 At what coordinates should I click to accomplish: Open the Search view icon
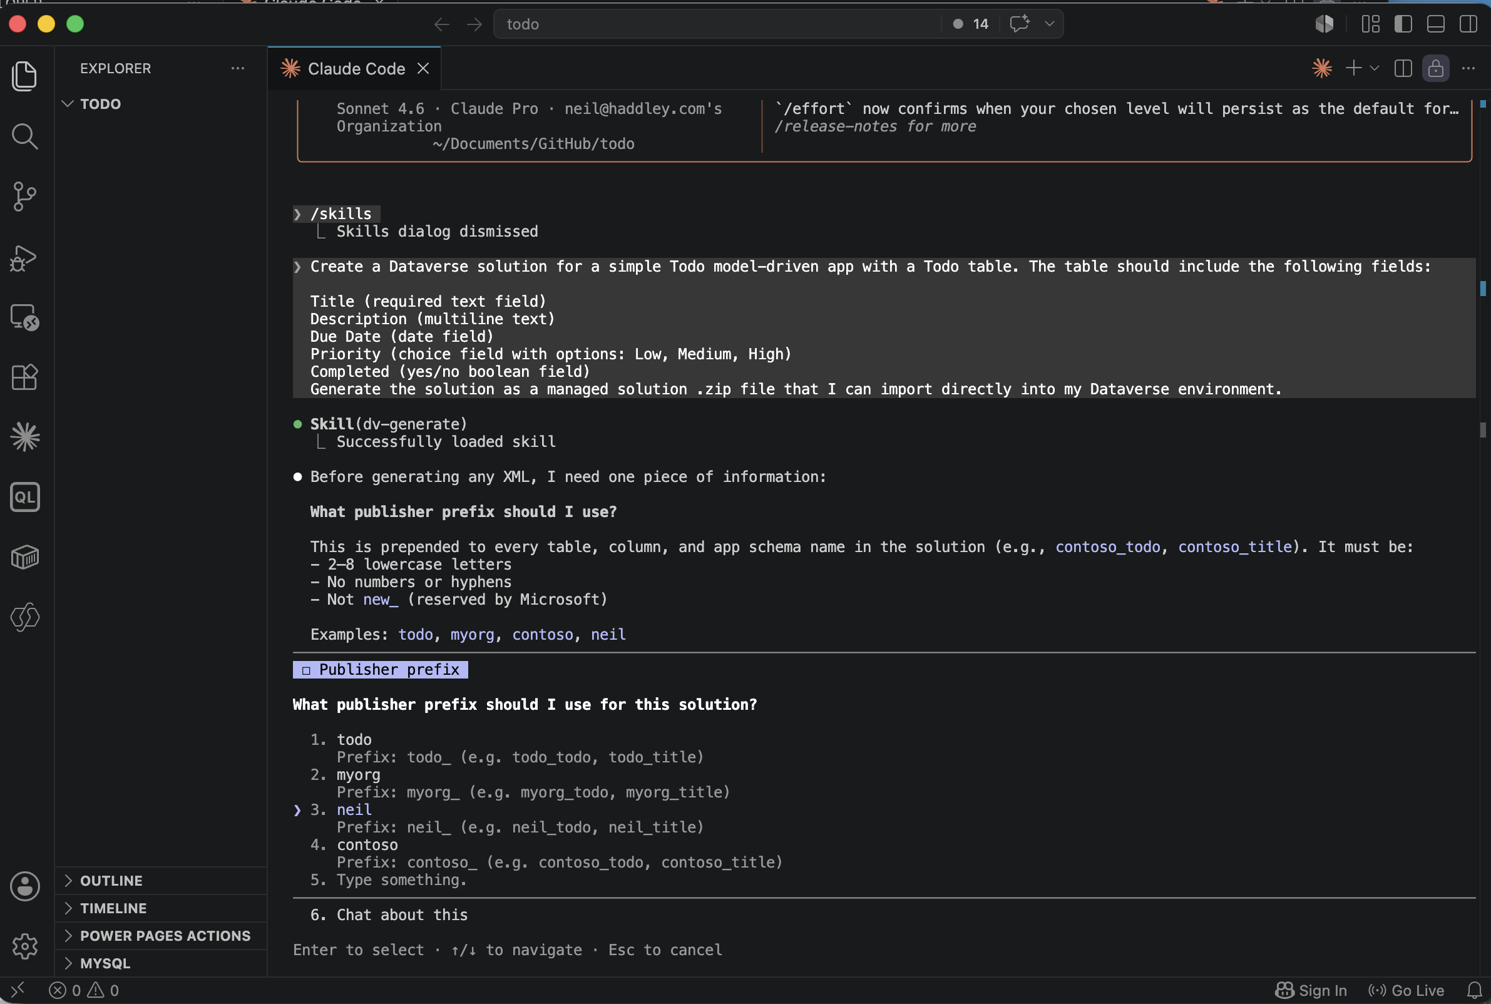click(x=24, y=136)
